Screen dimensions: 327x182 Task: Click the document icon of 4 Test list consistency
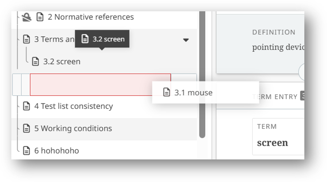(26, 106)
